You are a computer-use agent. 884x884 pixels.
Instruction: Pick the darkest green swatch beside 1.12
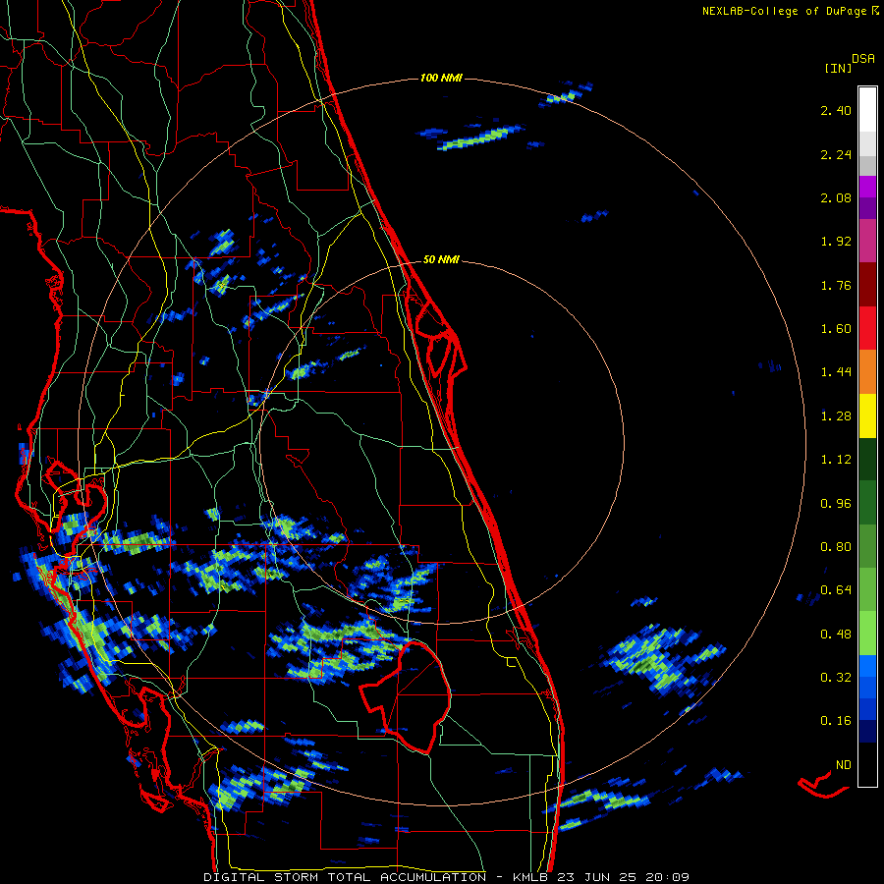[867, 460]
